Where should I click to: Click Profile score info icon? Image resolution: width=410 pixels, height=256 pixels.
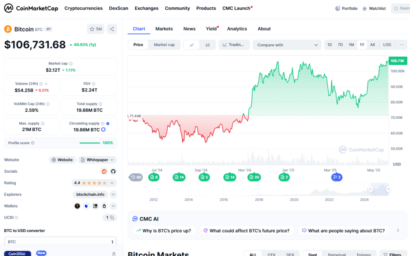[33, 143]
